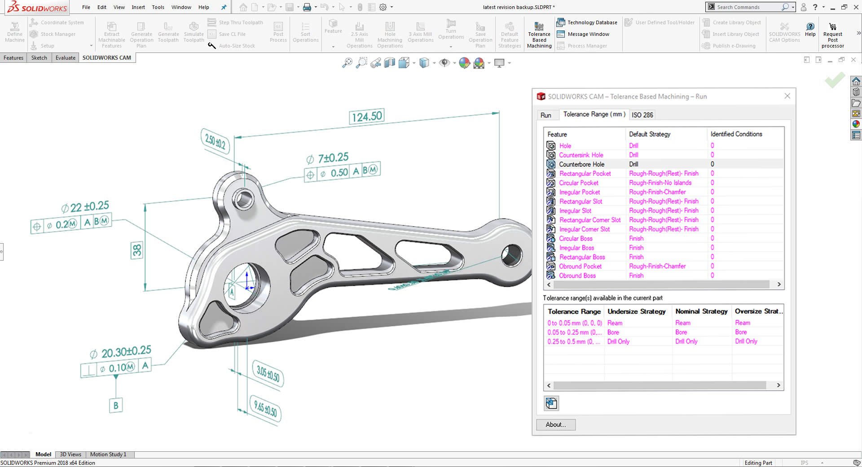The width and height of the screenshot is (862, 467).
Task: Open the Technology Database
Action: tap(587, 22)
